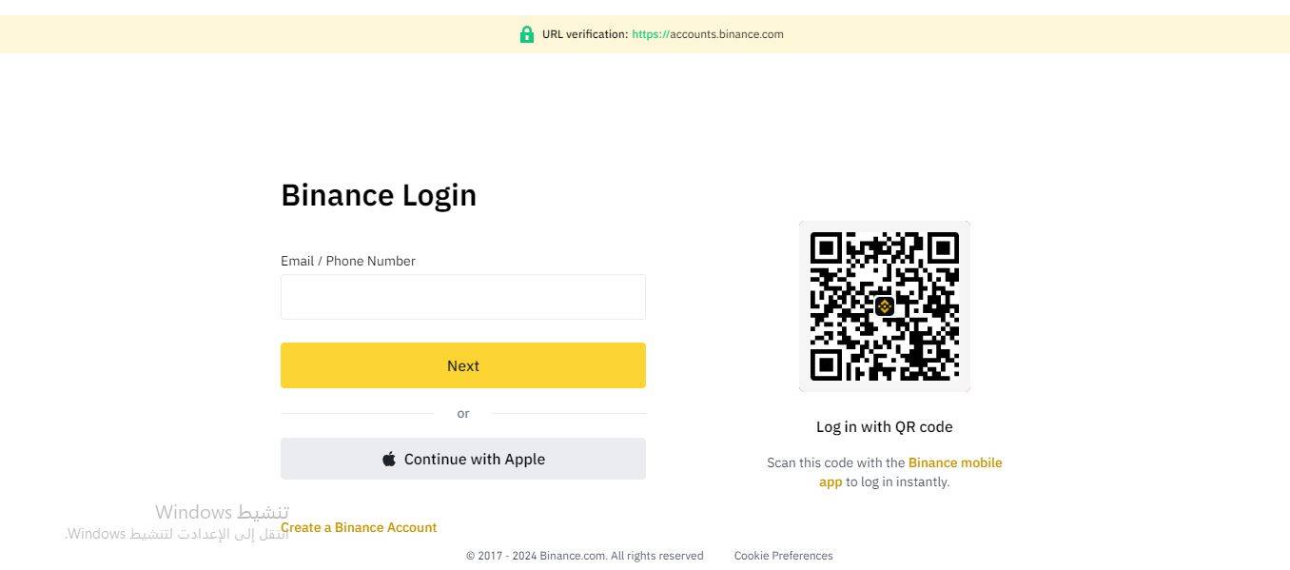Viewport: 1290px width, 570px height.
Task: Click the accounts.binance.com URL text
Action: point(727,34)
